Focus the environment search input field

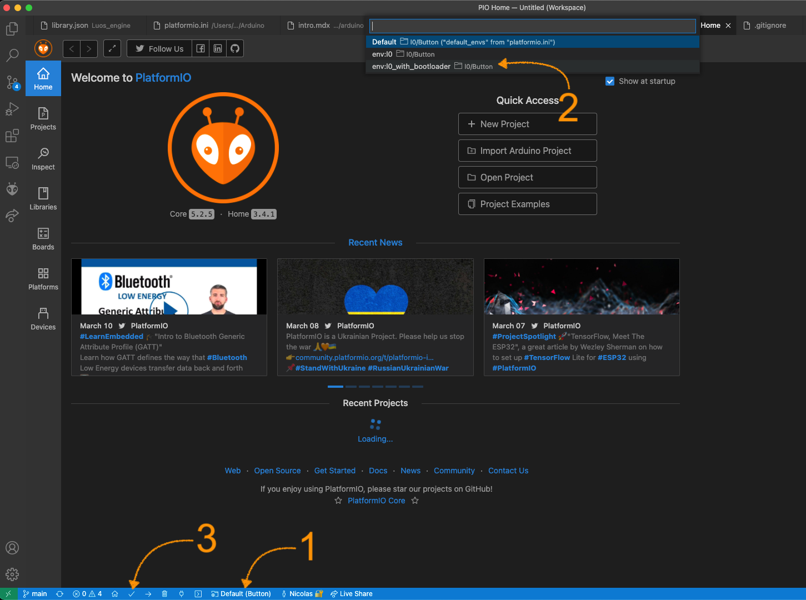[532, 26]
